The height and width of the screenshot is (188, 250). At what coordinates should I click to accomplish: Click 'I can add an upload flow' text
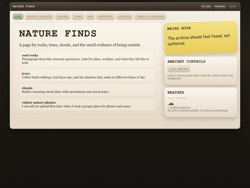tap(76, 106)
